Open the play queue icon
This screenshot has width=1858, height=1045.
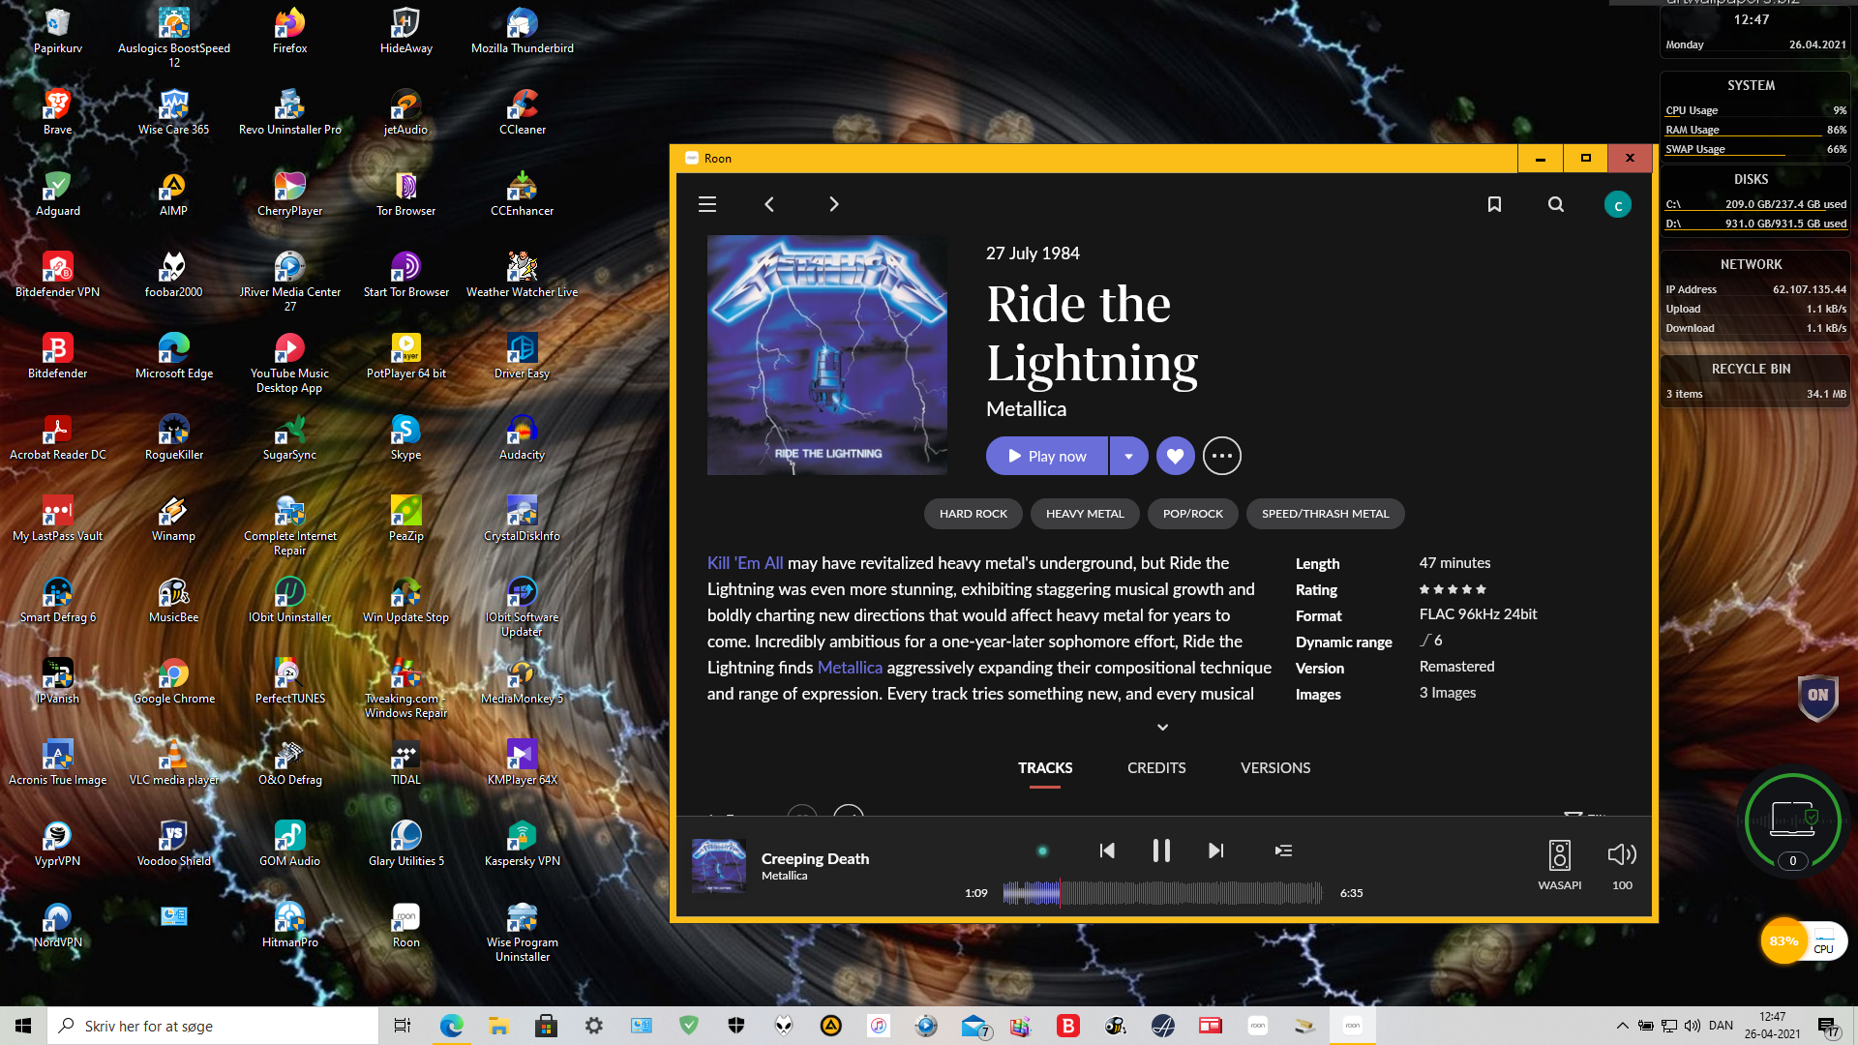click(1283, 851)
